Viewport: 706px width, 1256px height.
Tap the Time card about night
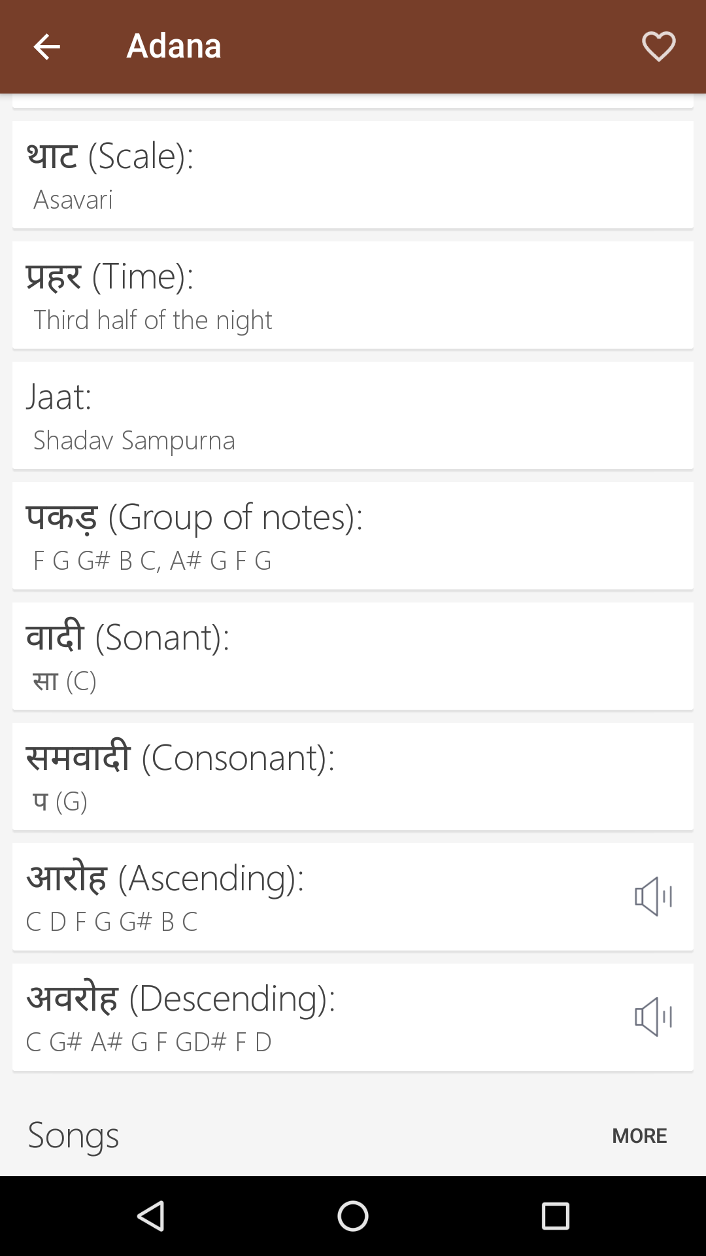click(x=353, y=295)
